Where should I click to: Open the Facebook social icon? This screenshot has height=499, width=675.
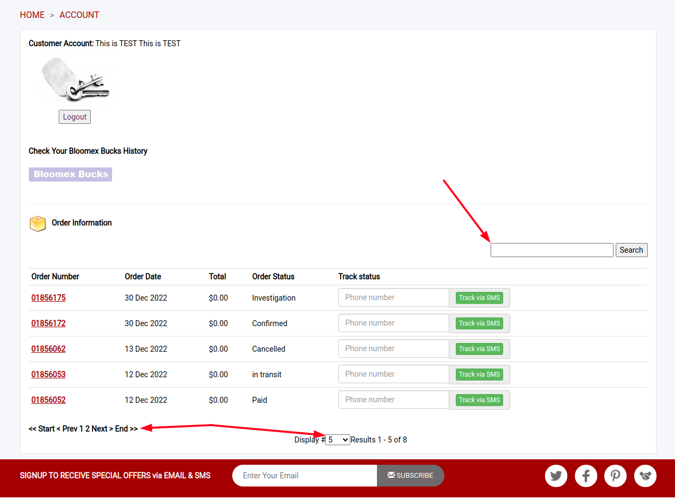(586, 476)
